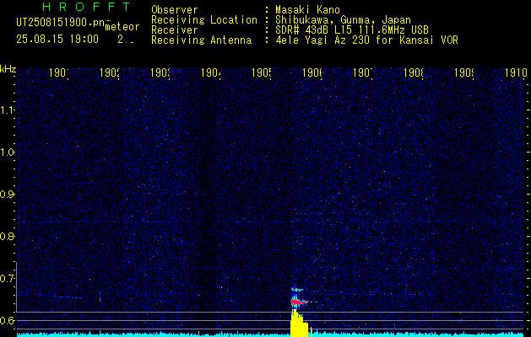This screenshot has width=531, height=337.
Task: Click the 0.9 frequency axis label
Action: (8, 195)
